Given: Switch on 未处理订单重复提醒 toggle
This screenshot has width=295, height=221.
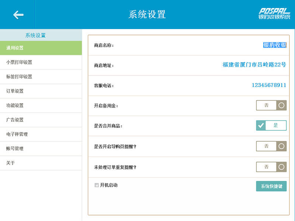Looking at the screenshot, I should click(271, 167).
